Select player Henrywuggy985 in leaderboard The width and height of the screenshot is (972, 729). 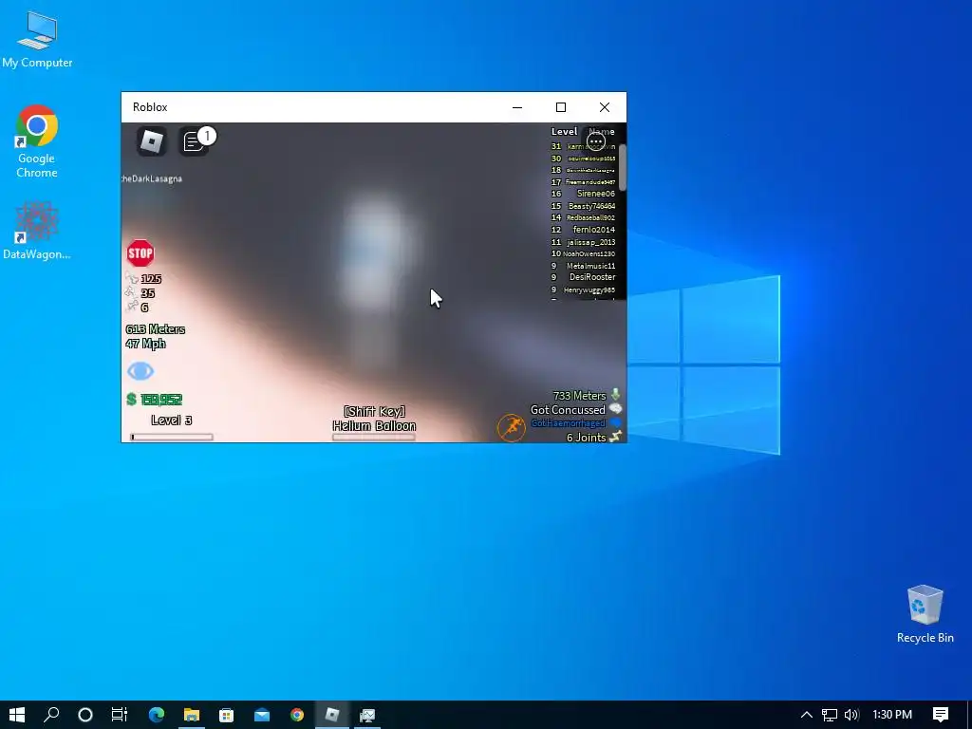pos(589,290)
